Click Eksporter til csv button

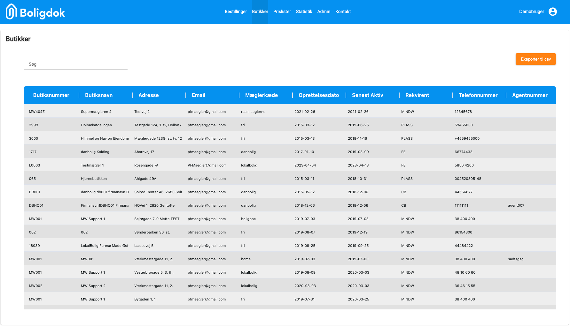535,59
